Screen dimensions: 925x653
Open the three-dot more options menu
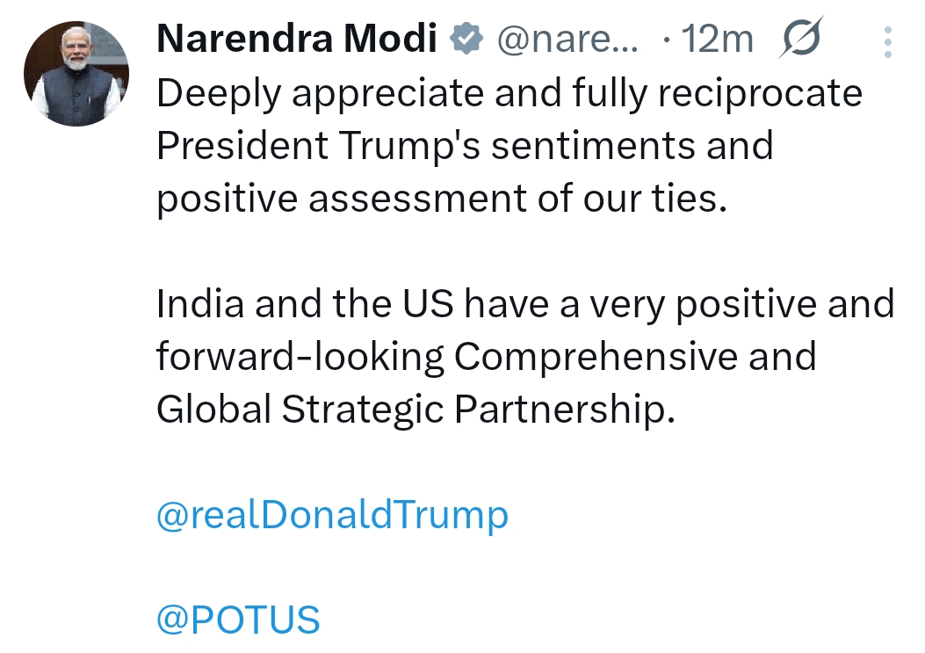click(x=888, y=40)
